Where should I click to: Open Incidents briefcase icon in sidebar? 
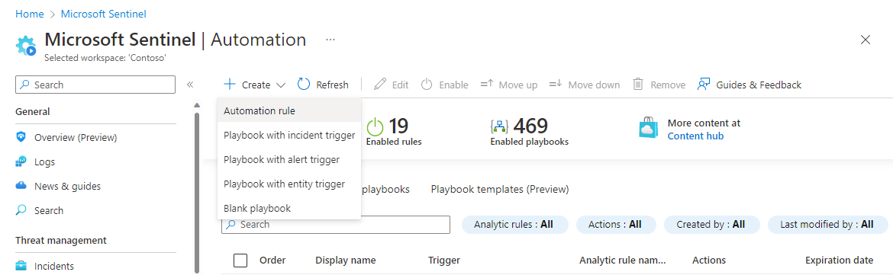click(21, 266)
